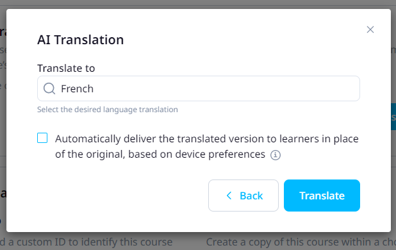Click the magnifier icon in the Translate to field
This screenshot has width=396, height=250.
(49, 88)
